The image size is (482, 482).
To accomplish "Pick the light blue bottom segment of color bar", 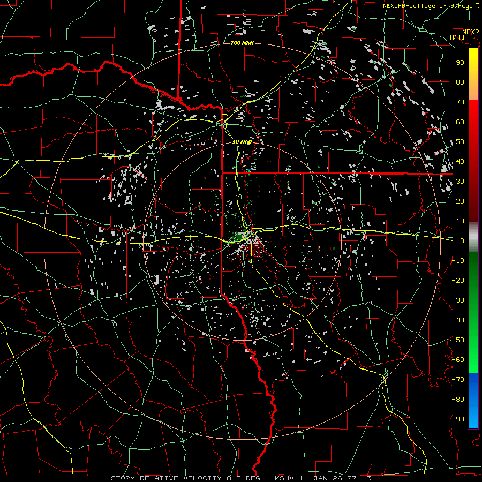I will click(x=473, y=417).
